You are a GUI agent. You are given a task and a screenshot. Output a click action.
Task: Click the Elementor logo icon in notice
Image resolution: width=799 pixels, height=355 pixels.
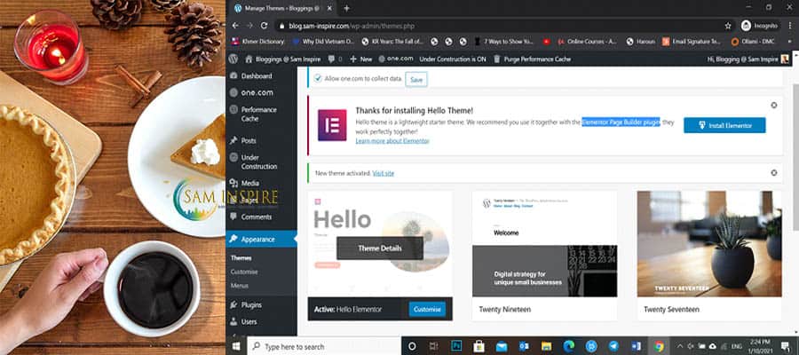(332, 125)
